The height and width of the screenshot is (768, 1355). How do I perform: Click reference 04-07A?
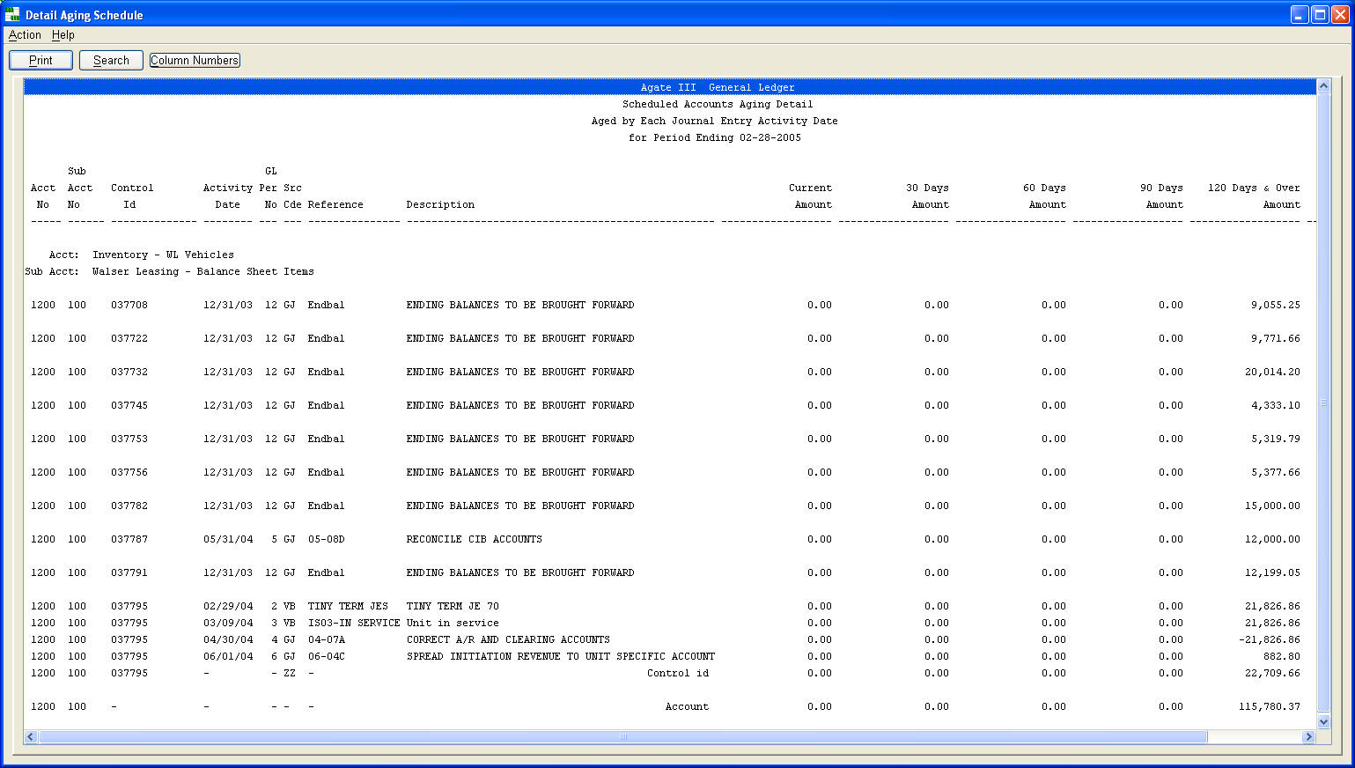(326, 639)
